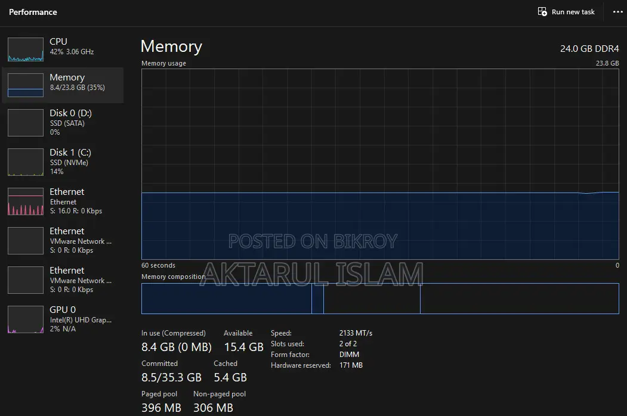The image size is (627, 416).
Task: Click the Memory thumbnail graph in sidebar
Action: pyautogui.click(x=26, y=85)
